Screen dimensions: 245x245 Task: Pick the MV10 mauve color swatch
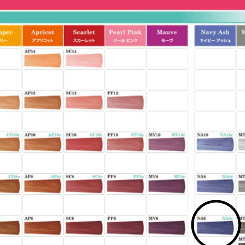point(167,144)
